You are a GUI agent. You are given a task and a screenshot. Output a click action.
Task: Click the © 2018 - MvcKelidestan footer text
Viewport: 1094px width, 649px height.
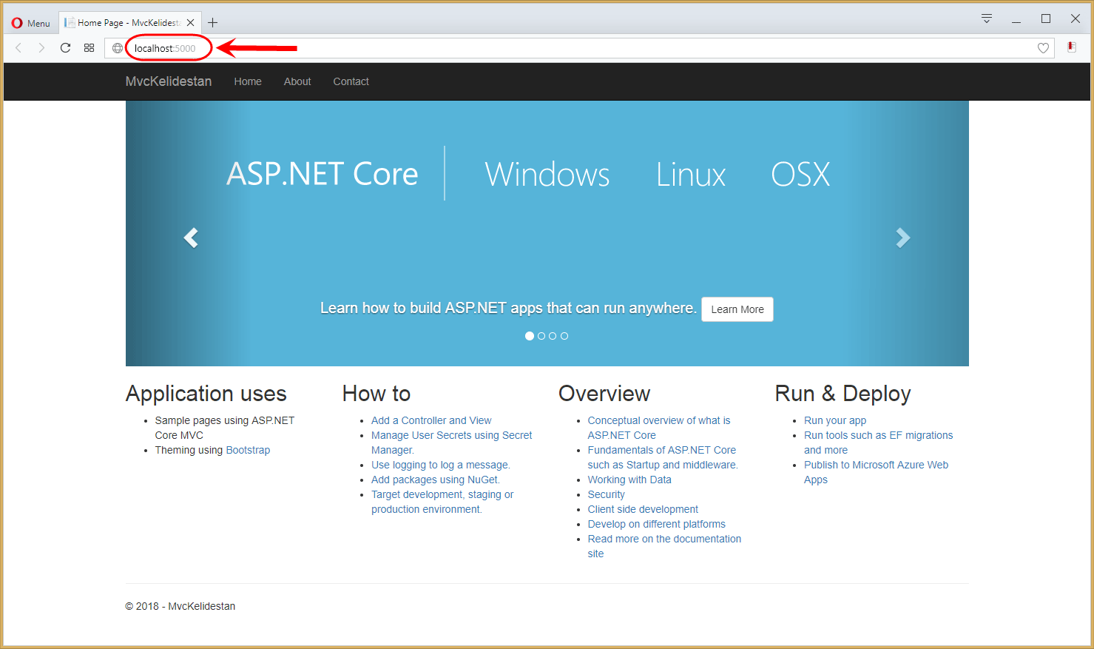[180, 606]
